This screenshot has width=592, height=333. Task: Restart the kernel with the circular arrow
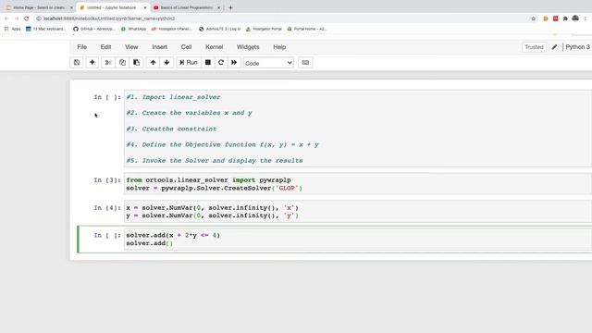221,63
